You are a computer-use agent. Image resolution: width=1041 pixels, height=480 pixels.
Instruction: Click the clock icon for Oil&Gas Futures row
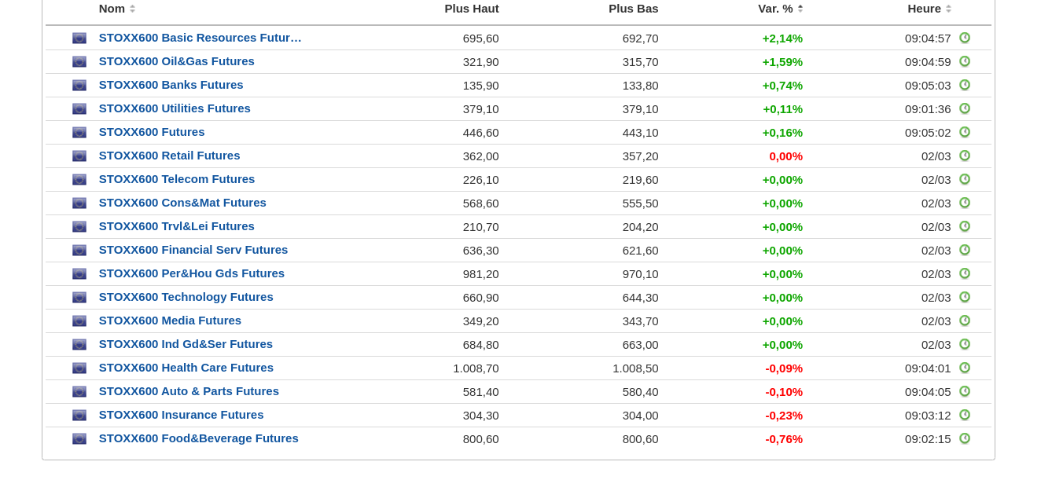(x=965, y=61)
